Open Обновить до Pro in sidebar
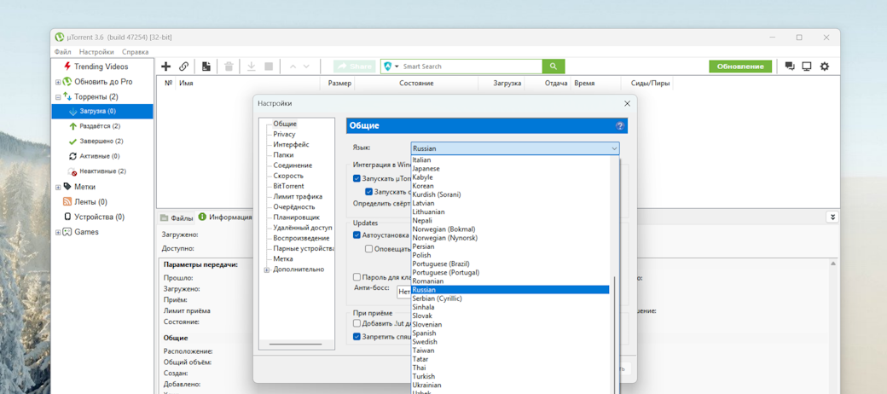This screenshot has height=394, width=887. [x=97, y=81]
